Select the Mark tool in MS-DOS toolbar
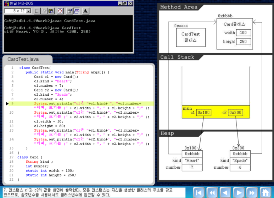274x198 pixels. pyautogui.click(x=37, y=11)
